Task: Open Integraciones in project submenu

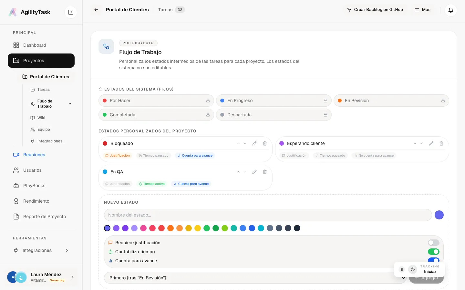Action: tap(50, 141)
